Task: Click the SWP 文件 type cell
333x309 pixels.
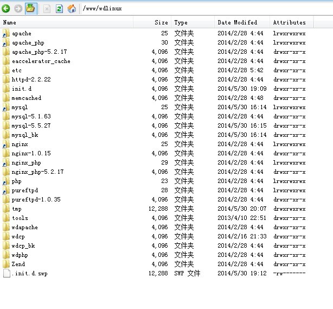Action: point(187,273)
